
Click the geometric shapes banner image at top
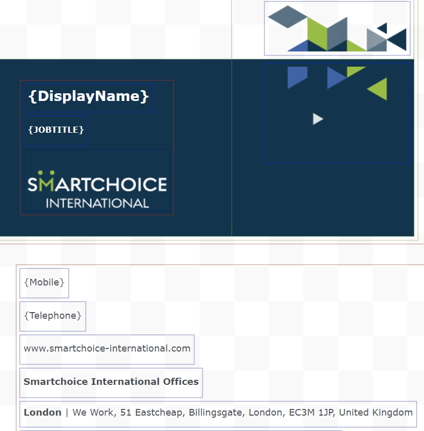(337, 28)
